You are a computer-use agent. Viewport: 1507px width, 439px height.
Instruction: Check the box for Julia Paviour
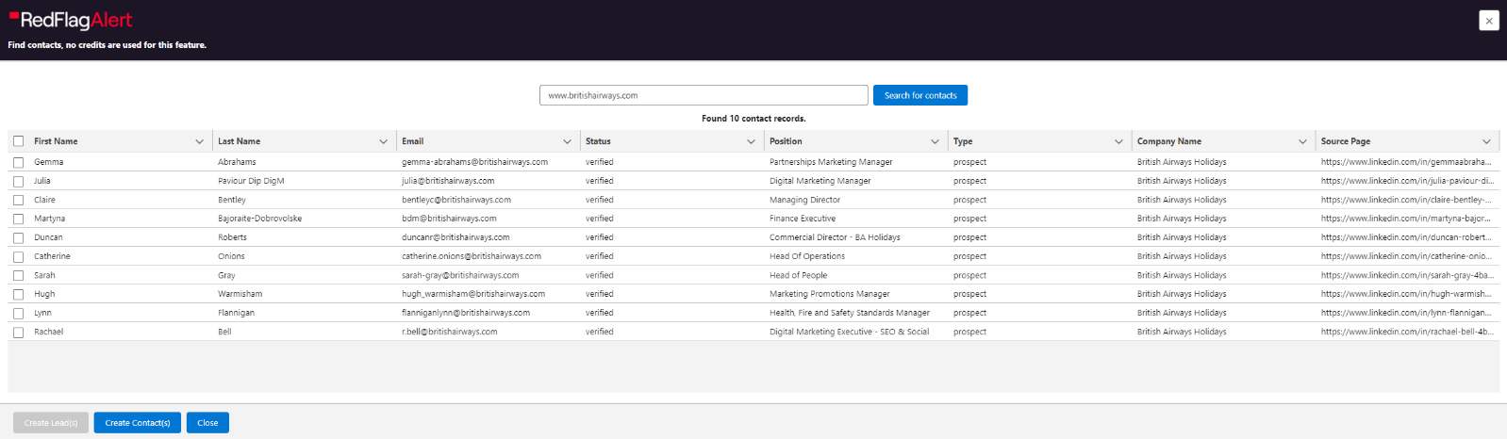tap(18, 181)
